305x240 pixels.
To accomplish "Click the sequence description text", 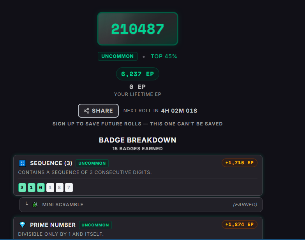I will click(x=85, y=172).
